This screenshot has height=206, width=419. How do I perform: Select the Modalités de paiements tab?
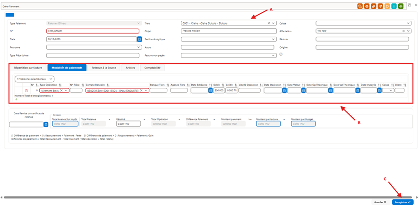[67, 68]
